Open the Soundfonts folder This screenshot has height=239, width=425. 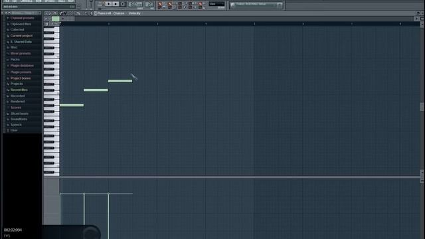coord(19,119)
